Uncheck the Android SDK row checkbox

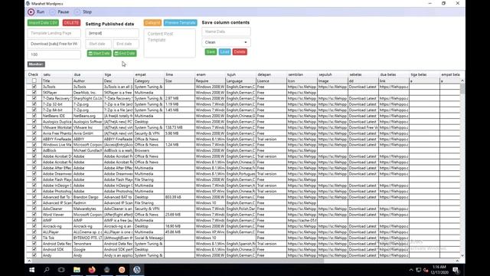pos(34,249)
